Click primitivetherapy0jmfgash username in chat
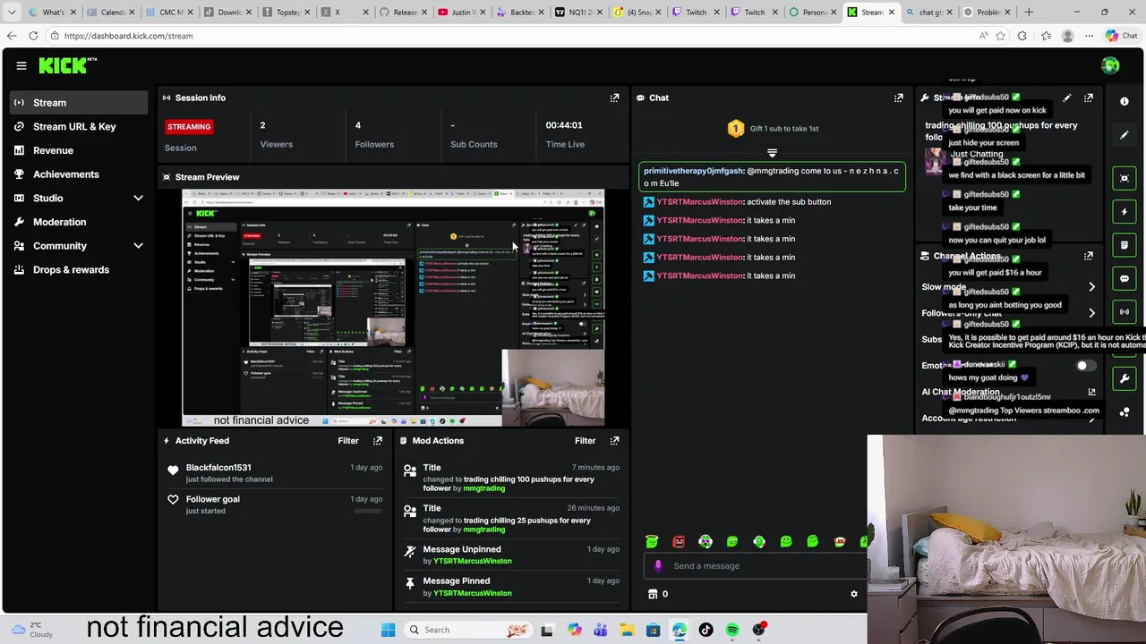The height and width of the screenshot is (644, 1146). point(693,171)
